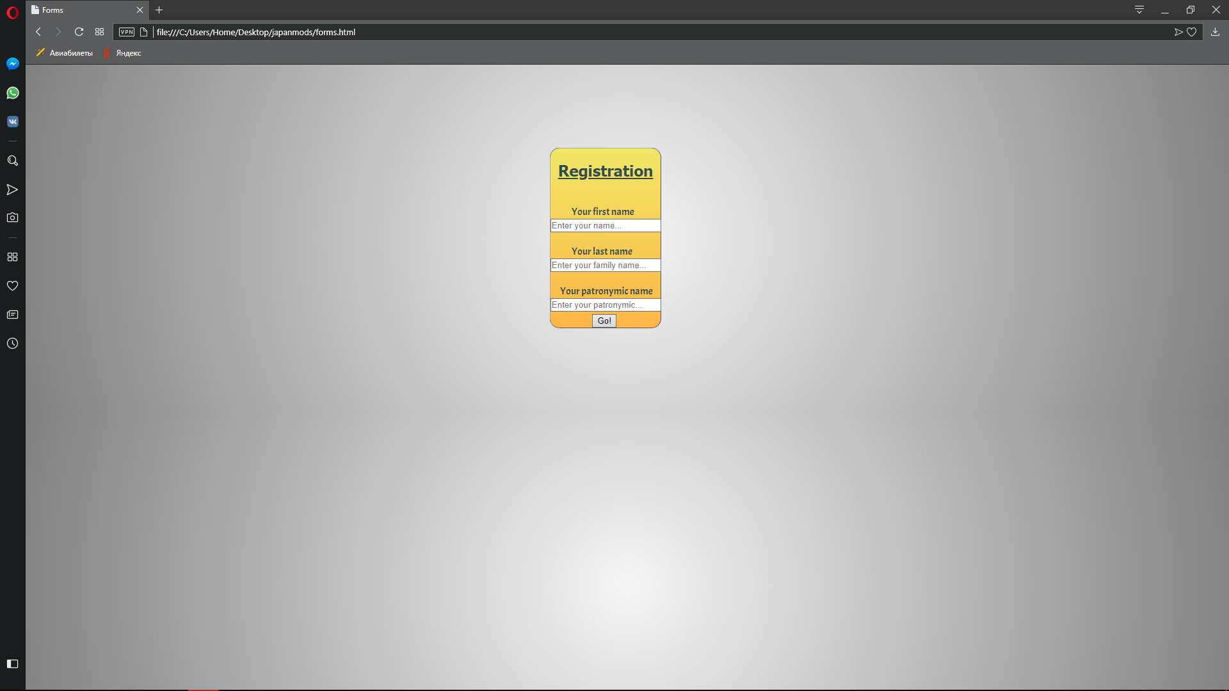Toggle the VPN badge in the address bar
The width and height of the screenshot is (1229, 691).
pyautogui.click(x=126, y=32)
